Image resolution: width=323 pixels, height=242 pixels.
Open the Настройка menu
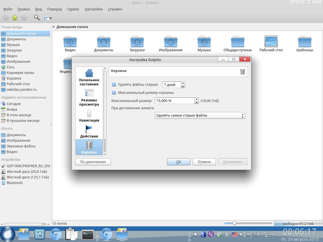click(94, 9)
